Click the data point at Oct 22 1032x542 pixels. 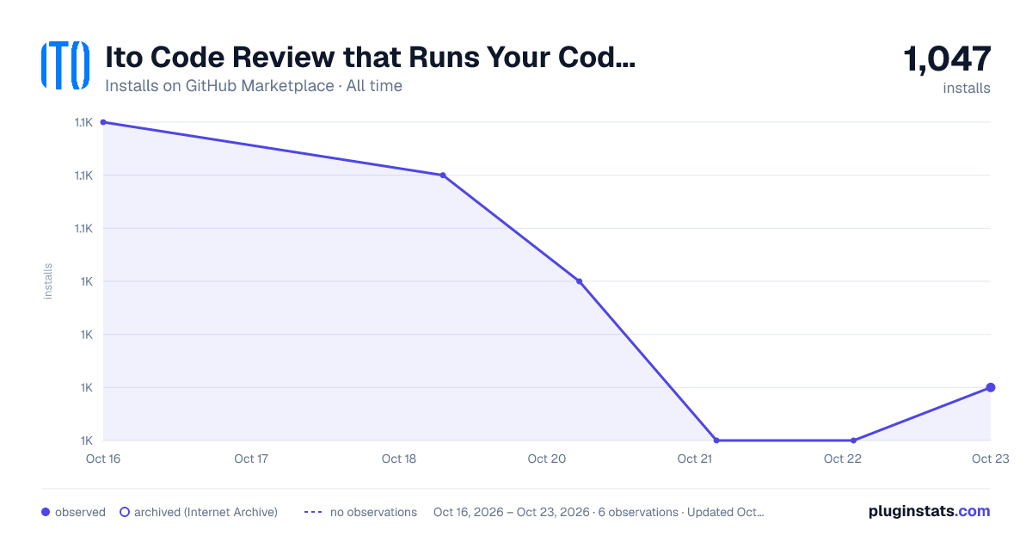coord(853,440)
